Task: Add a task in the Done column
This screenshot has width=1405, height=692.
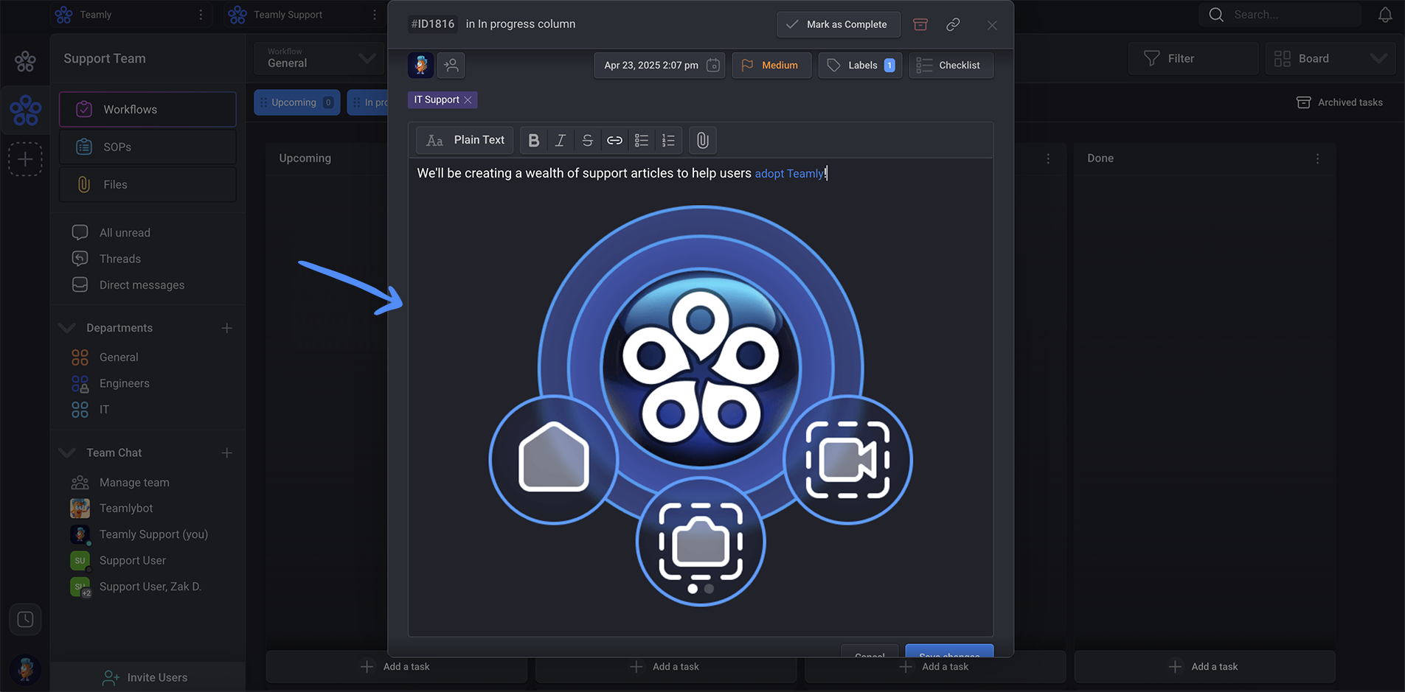Action: [1204, 666]
